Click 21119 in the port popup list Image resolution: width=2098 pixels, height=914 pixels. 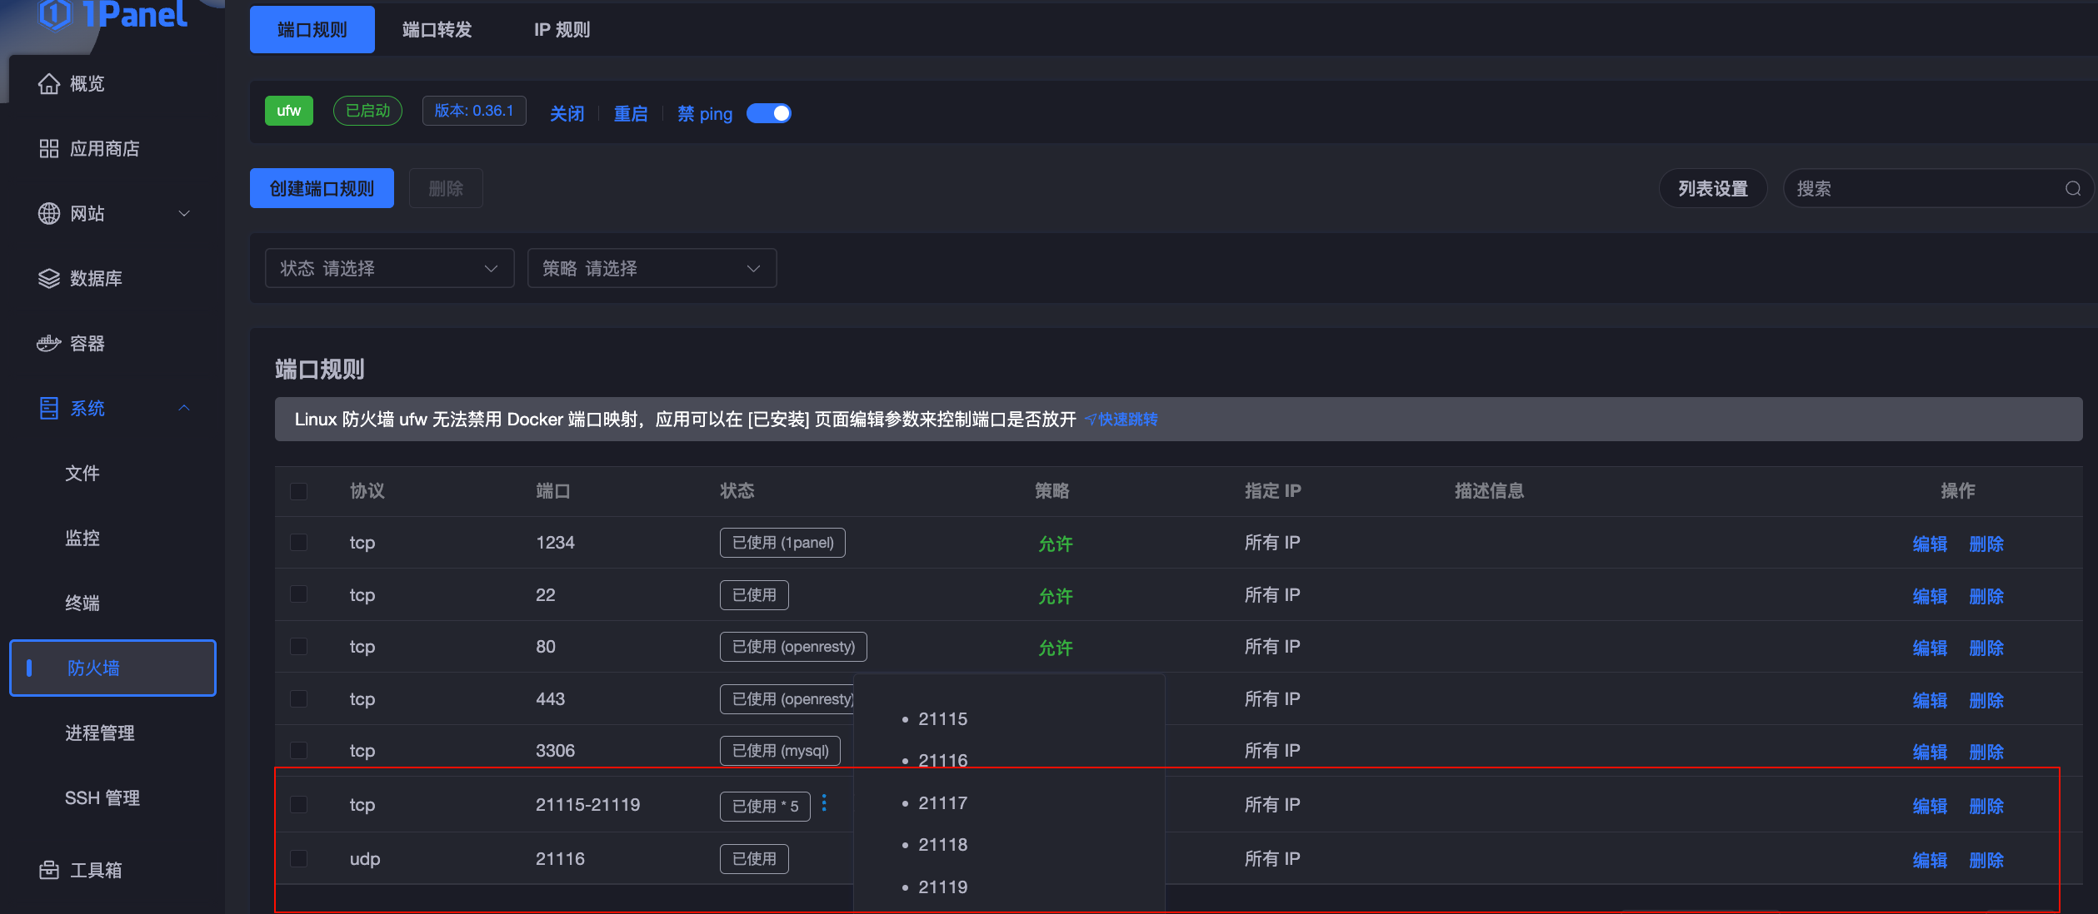(943, 887)
